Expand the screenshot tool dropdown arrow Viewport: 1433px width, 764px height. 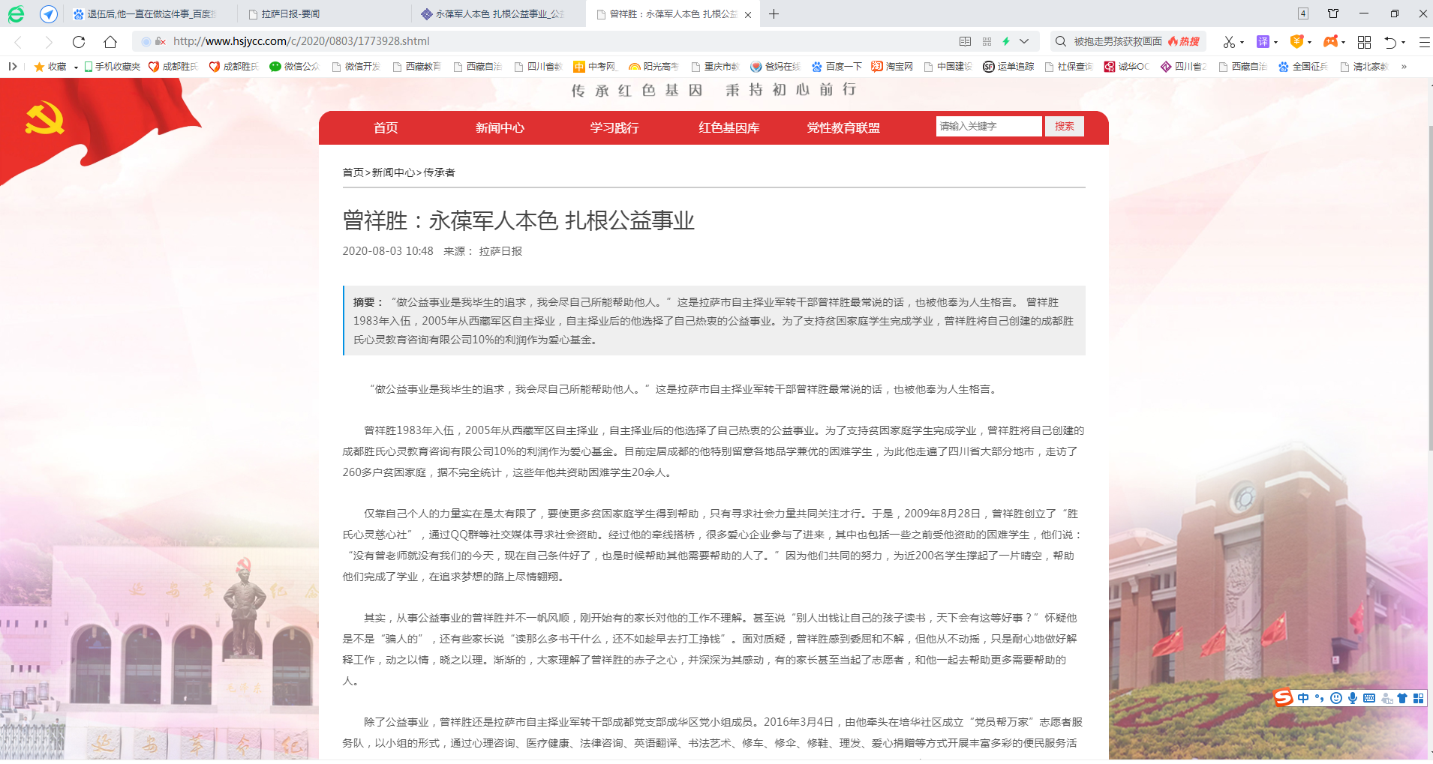1242,42
